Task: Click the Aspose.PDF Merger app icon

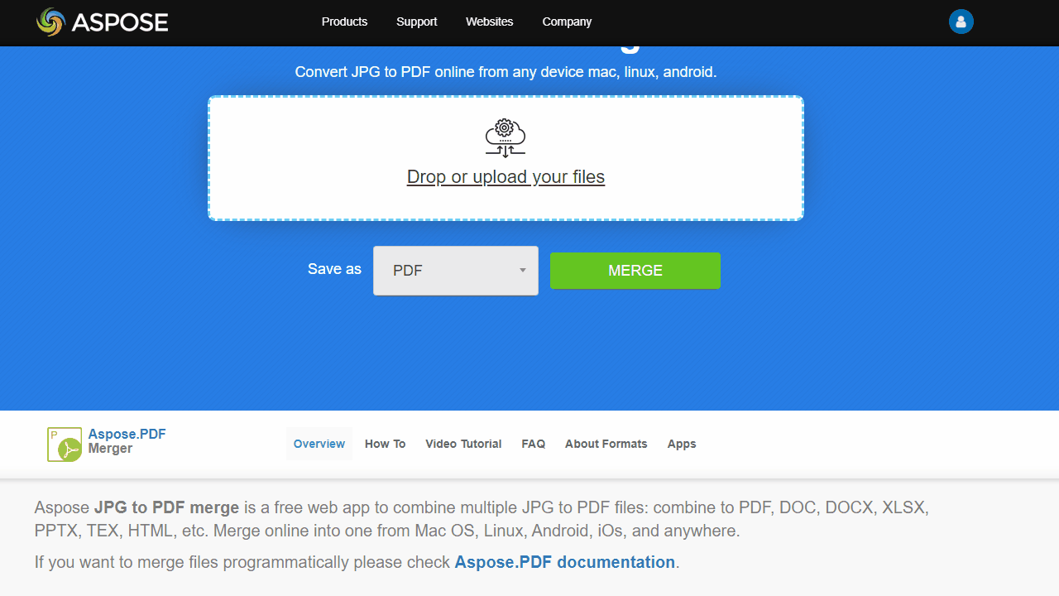Action: pyautogui.click(x=64, y=444)
